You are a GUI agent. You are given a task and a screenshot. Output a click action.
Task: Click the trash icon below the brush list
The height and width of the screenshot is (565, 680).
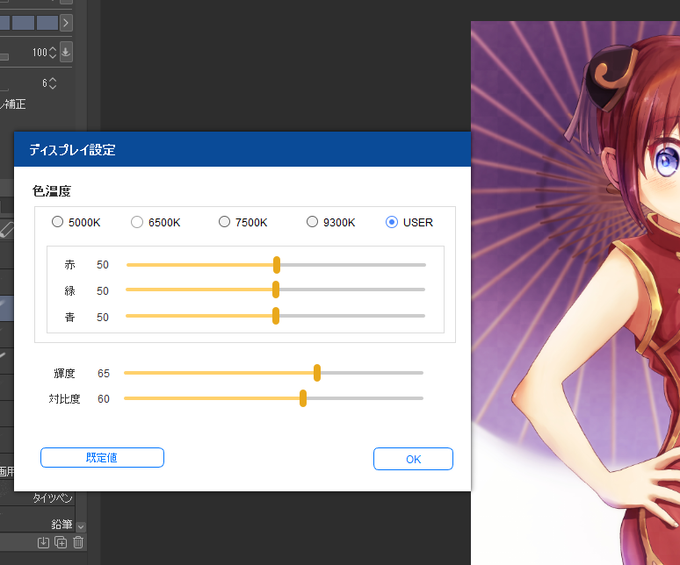pos(78,542)
